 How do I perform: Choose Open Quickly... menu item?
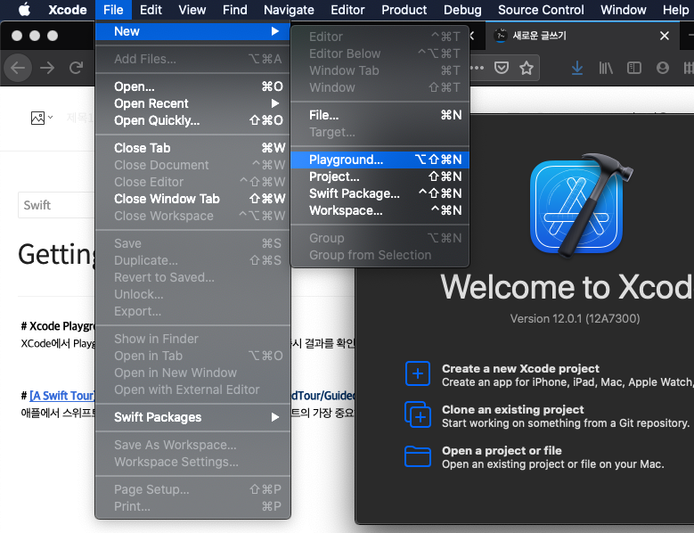[193, 120]
